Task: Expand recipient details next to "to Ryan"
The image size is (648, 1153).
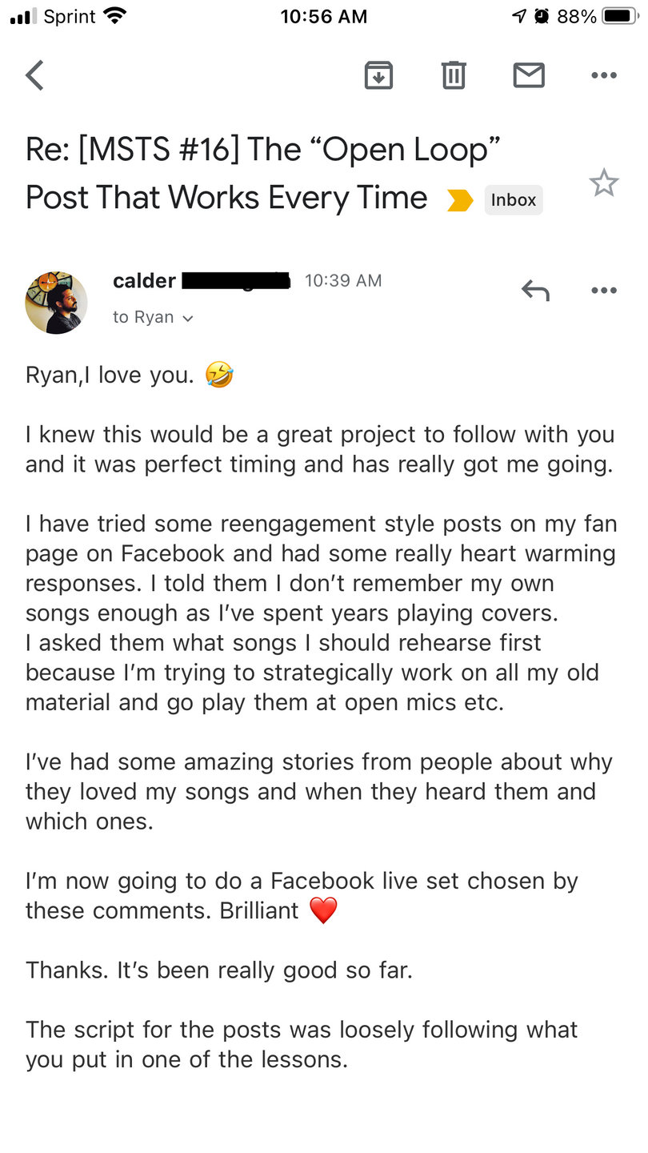Action: pyautogui.click(x=188, y=319)
